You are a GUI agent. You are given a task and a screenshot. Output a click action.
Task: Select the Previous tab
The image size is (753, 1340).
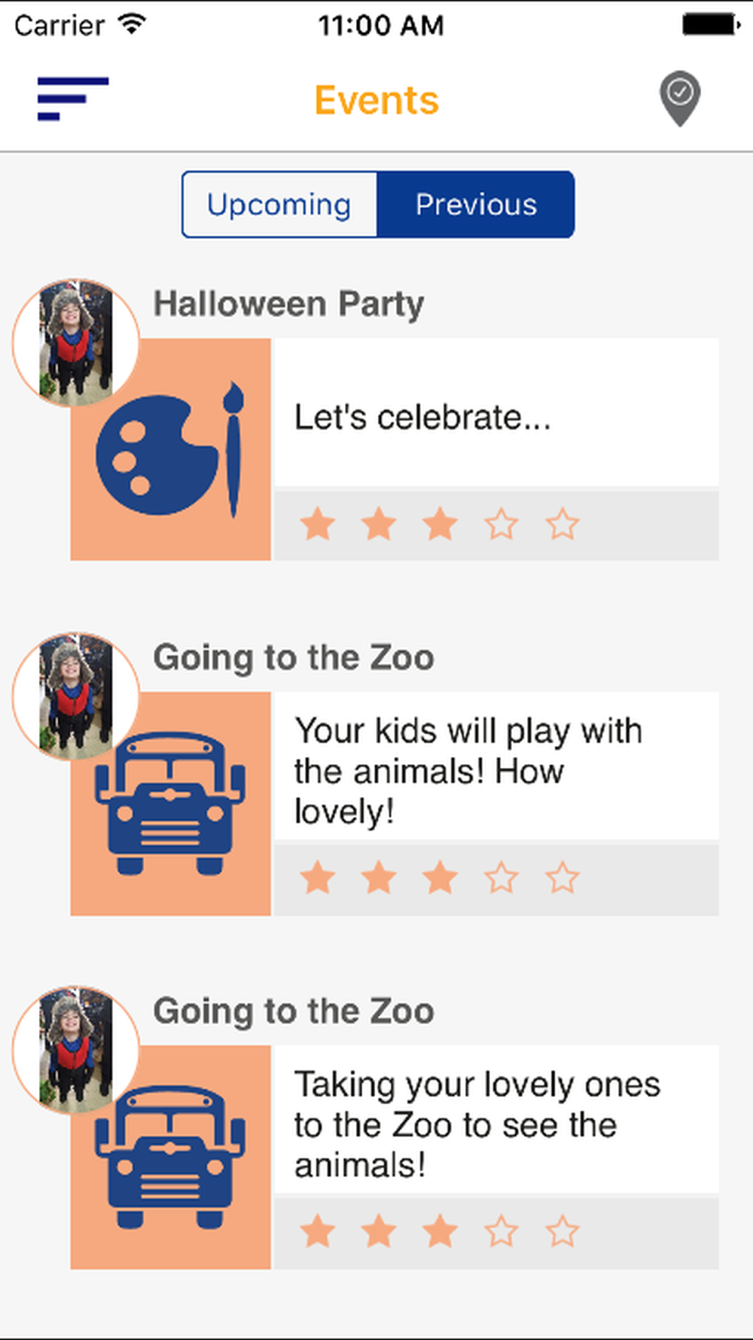(476, 205)
